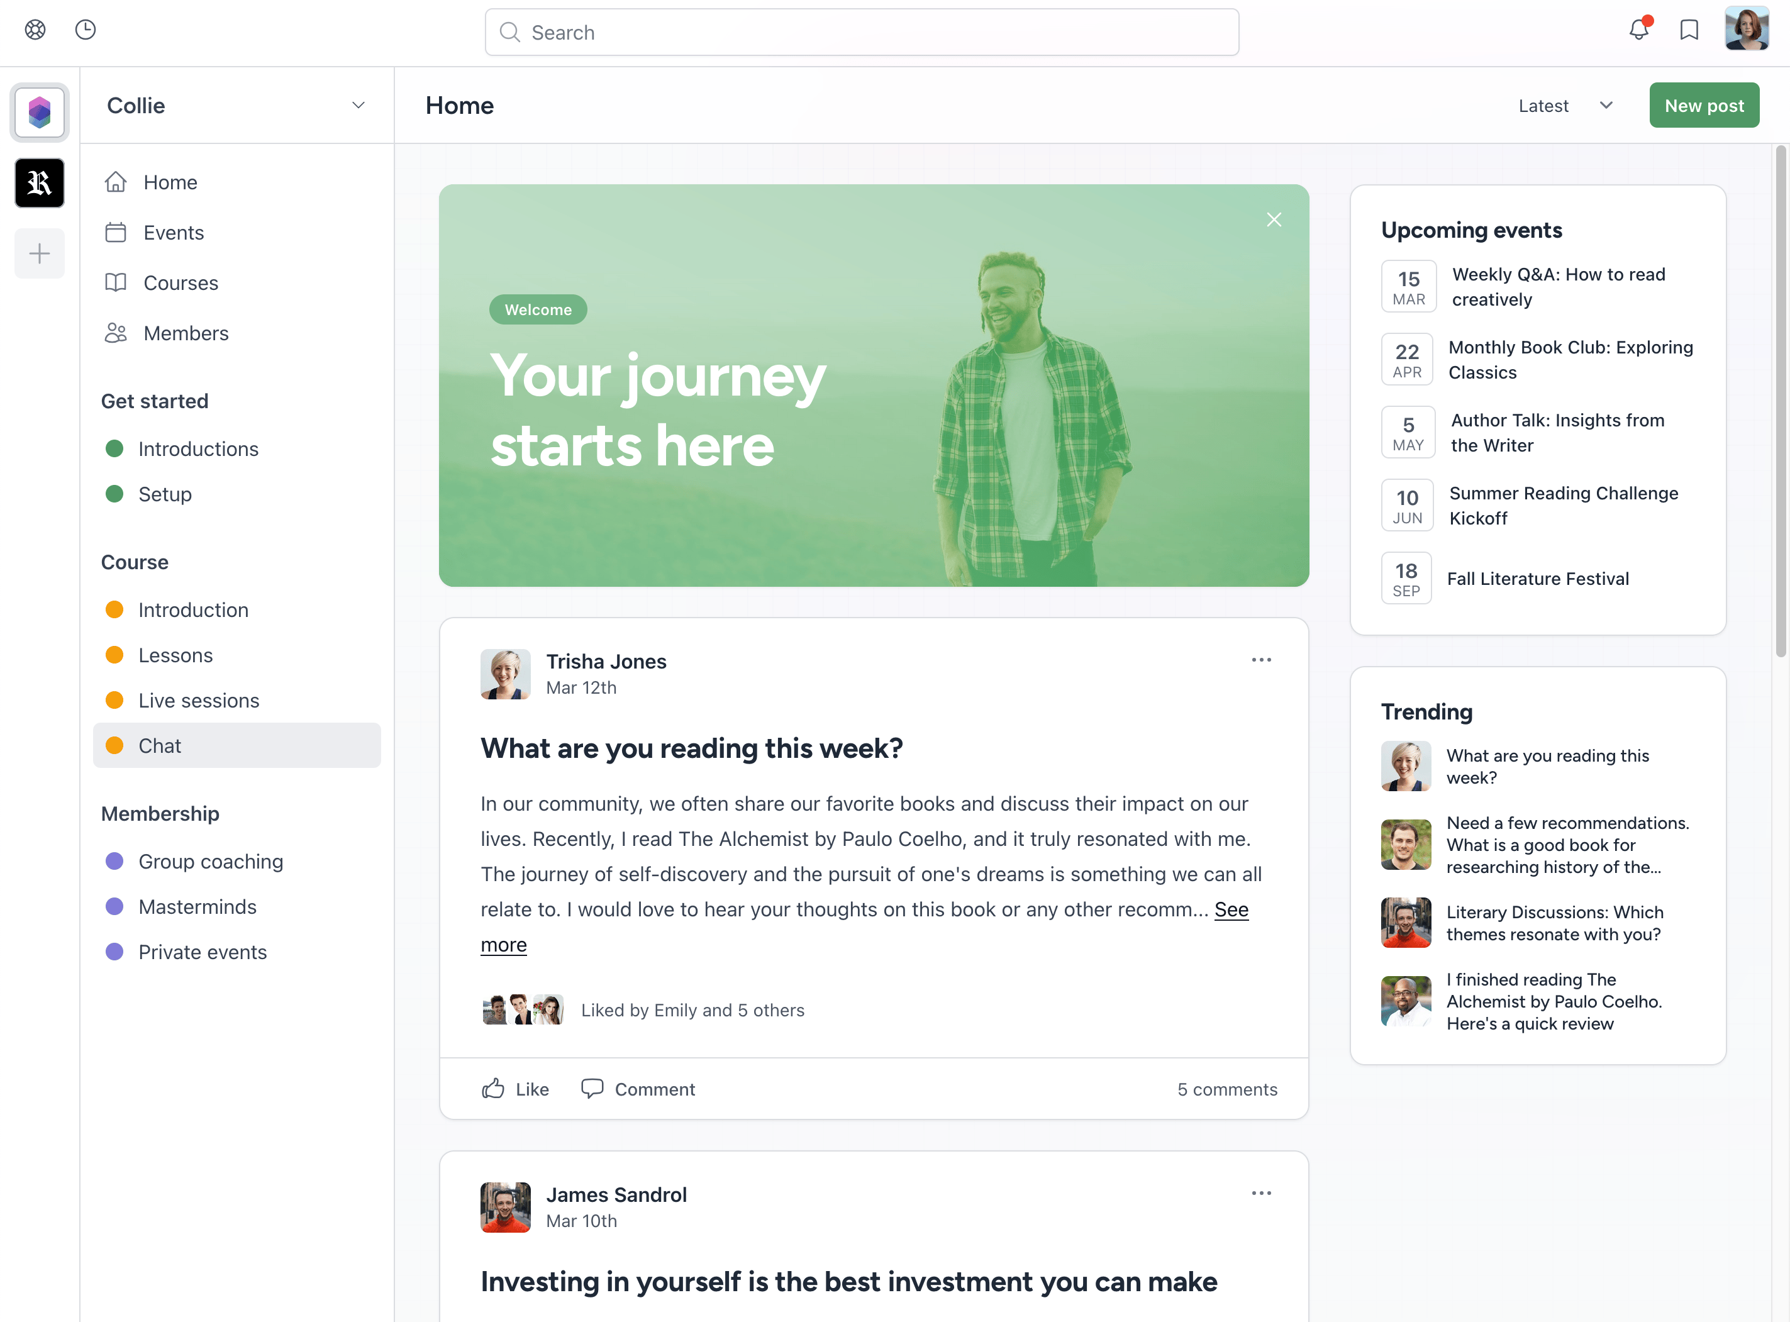The image size is (1790, 1322).
Task: Open the notifications bell
Action: pos(1638,30)
